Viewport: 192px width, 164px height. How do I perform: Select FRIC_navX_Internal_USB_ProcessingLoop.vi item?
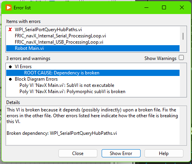[x=93, y=42]
